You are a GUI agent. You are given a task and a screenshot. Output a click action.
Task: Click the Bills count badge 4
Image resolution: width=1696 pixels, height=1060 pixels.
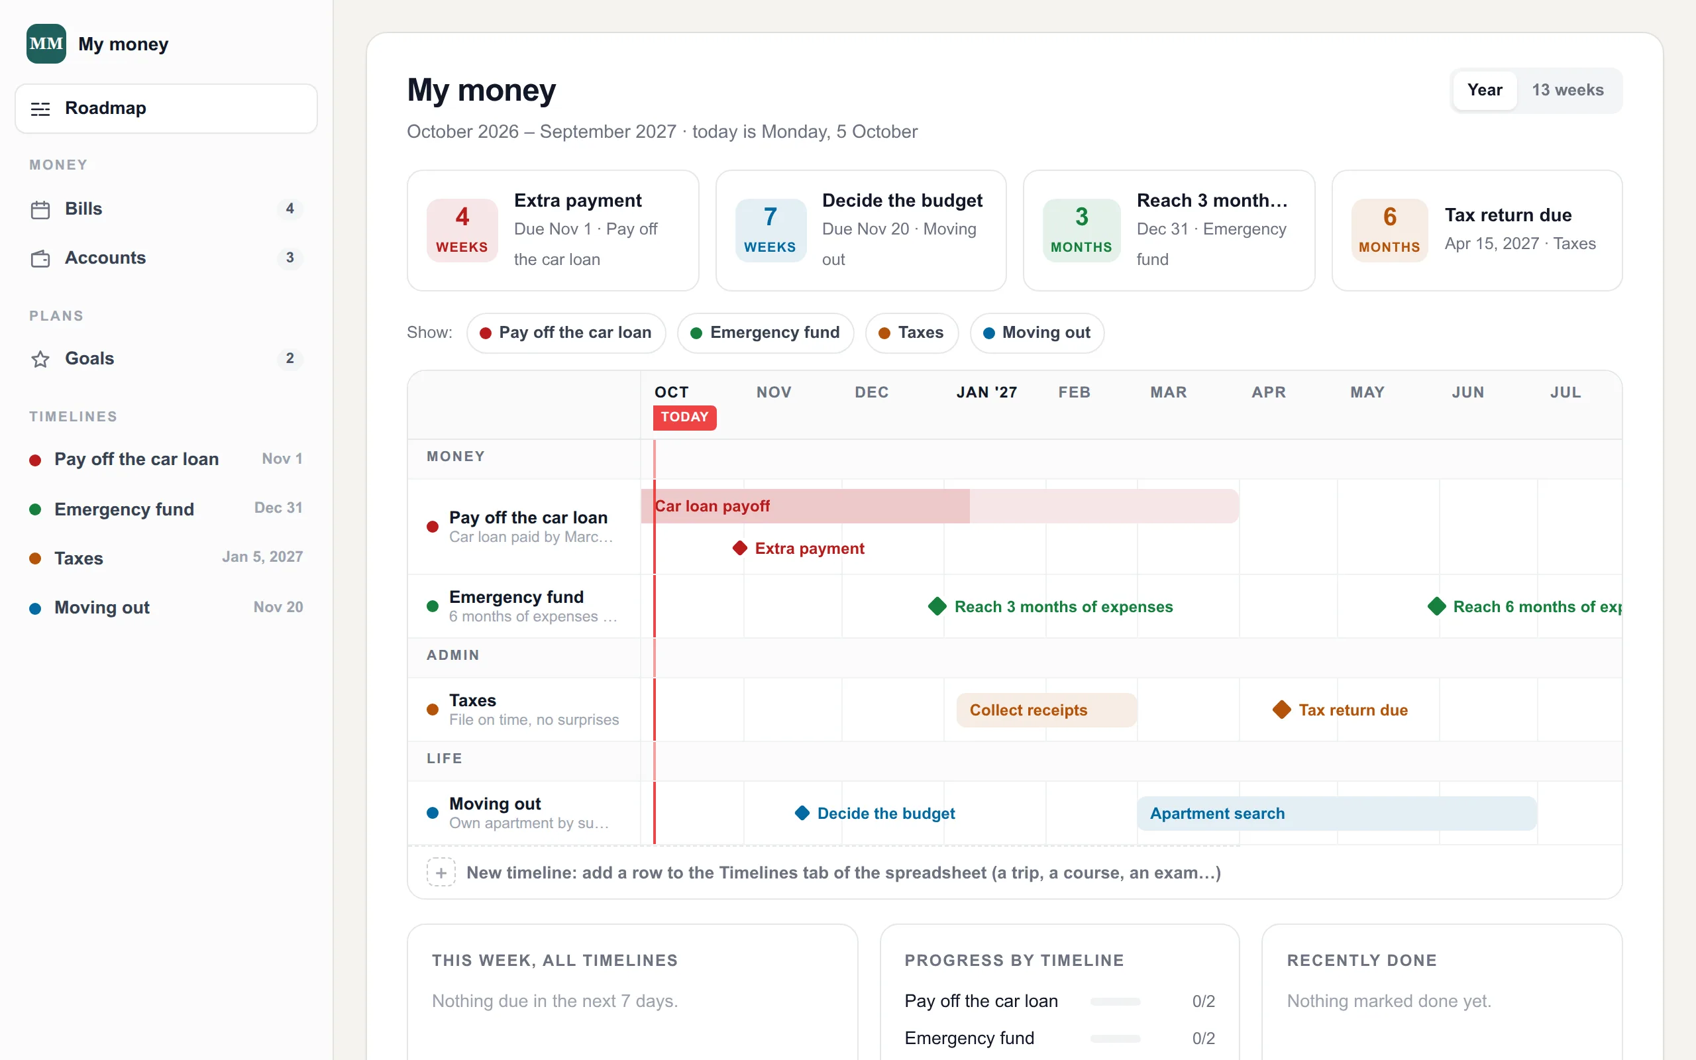point(290,209)
